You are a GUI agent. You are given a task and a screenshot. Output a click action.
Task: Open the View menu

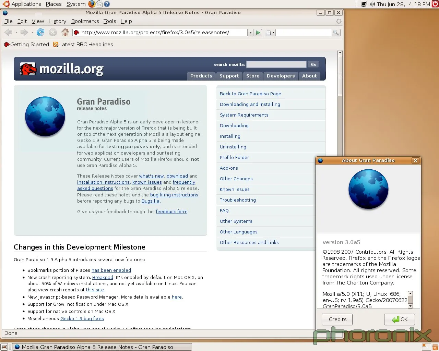pos(38,21)
